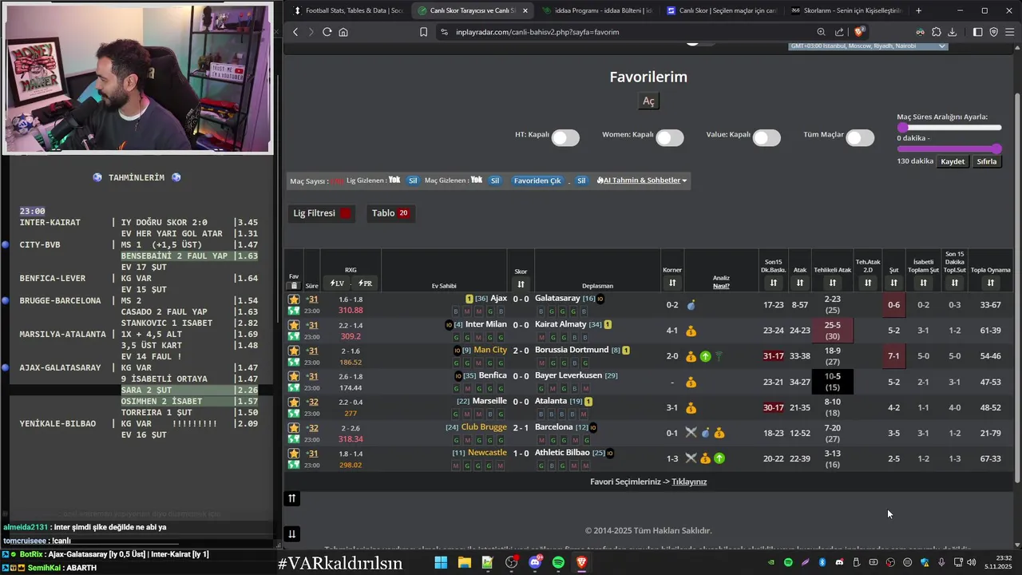Open Brave Shields lion icon
The image size is (1022, 575).
click(x=860, y=32)
